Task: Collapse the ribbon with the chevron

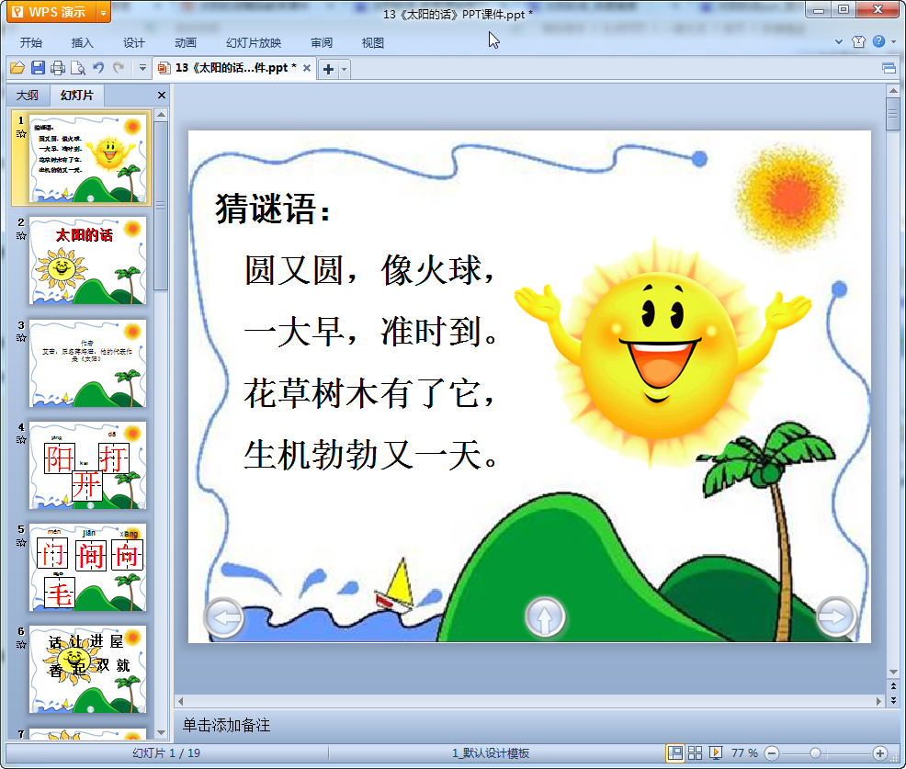Action: [x=839, y=42]
